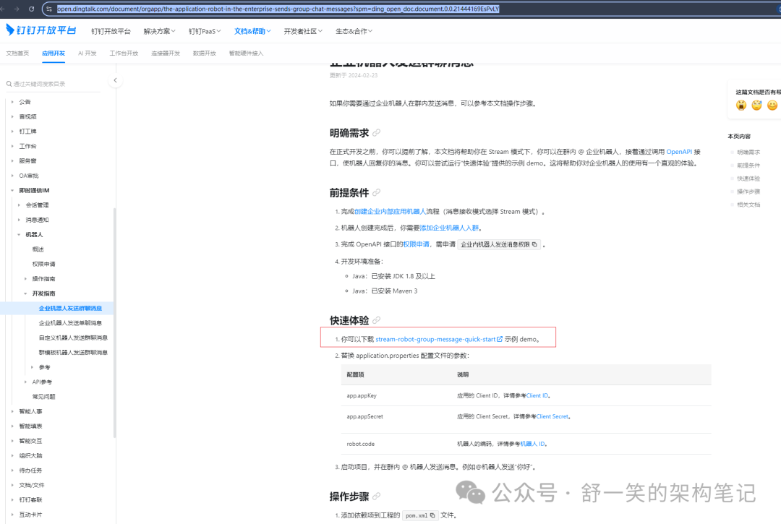
Task: Click 钉钉开放平台 in top navigation
Action: [x=111, y=31]
